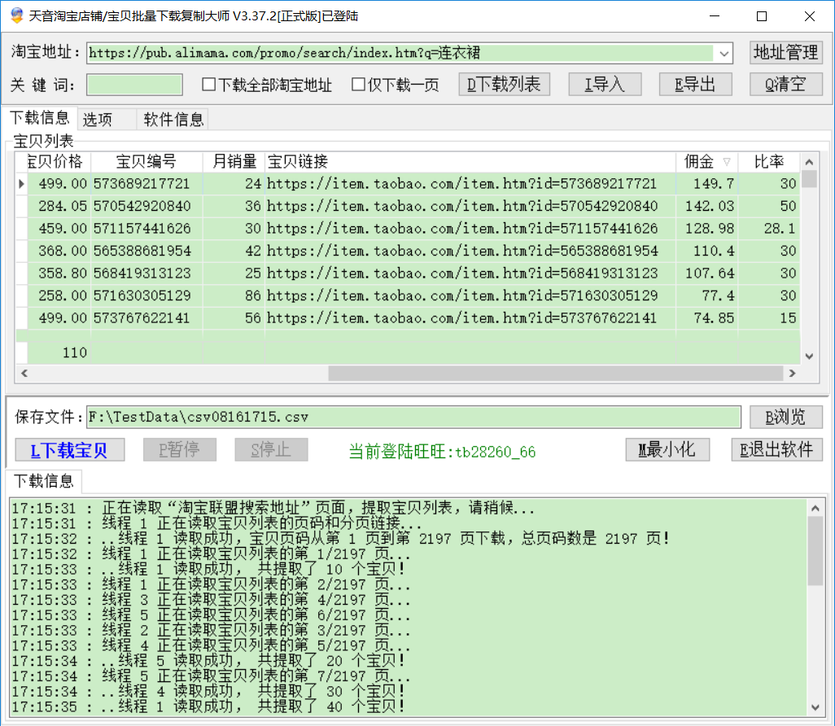Click the app icon in title bar

pos(16,16)
